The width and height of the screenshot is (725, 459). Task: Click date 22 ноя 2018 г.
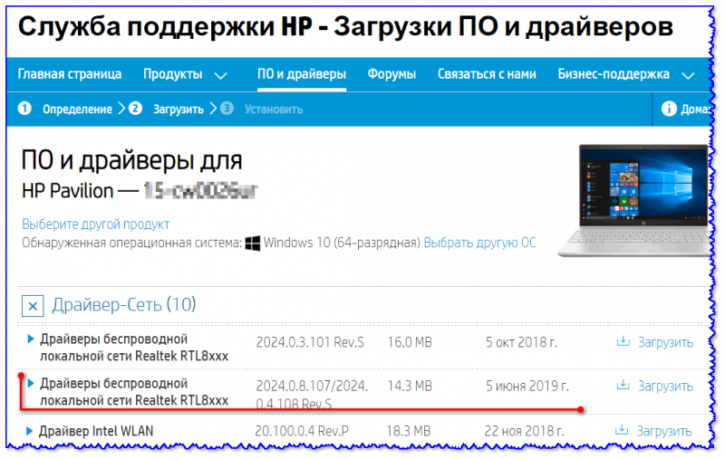(x=524, y=431)
